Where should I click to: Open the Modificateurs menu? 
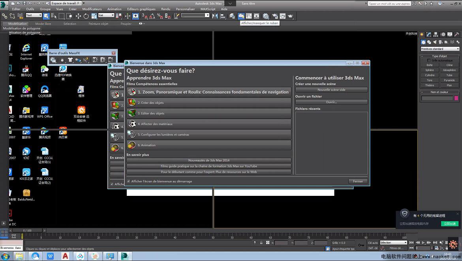92,9
